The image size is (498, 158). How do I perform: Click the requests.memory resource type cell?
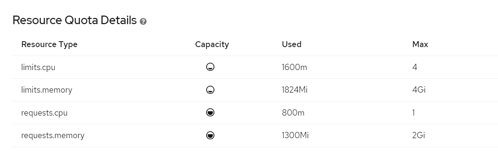click(x=53, y=135)
